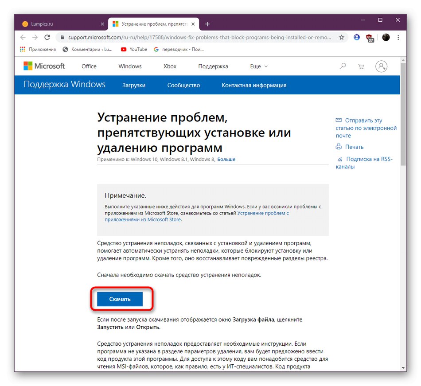The height and width of the screenshot is (386, 421).
Task: Open YouTube bookmark
Action: coord(134,49)
